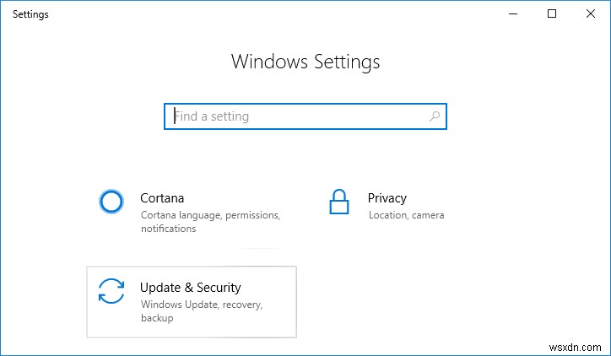Open the Cortana circle icon
This screenshot has width=611, height=356.
coord(111,202)
